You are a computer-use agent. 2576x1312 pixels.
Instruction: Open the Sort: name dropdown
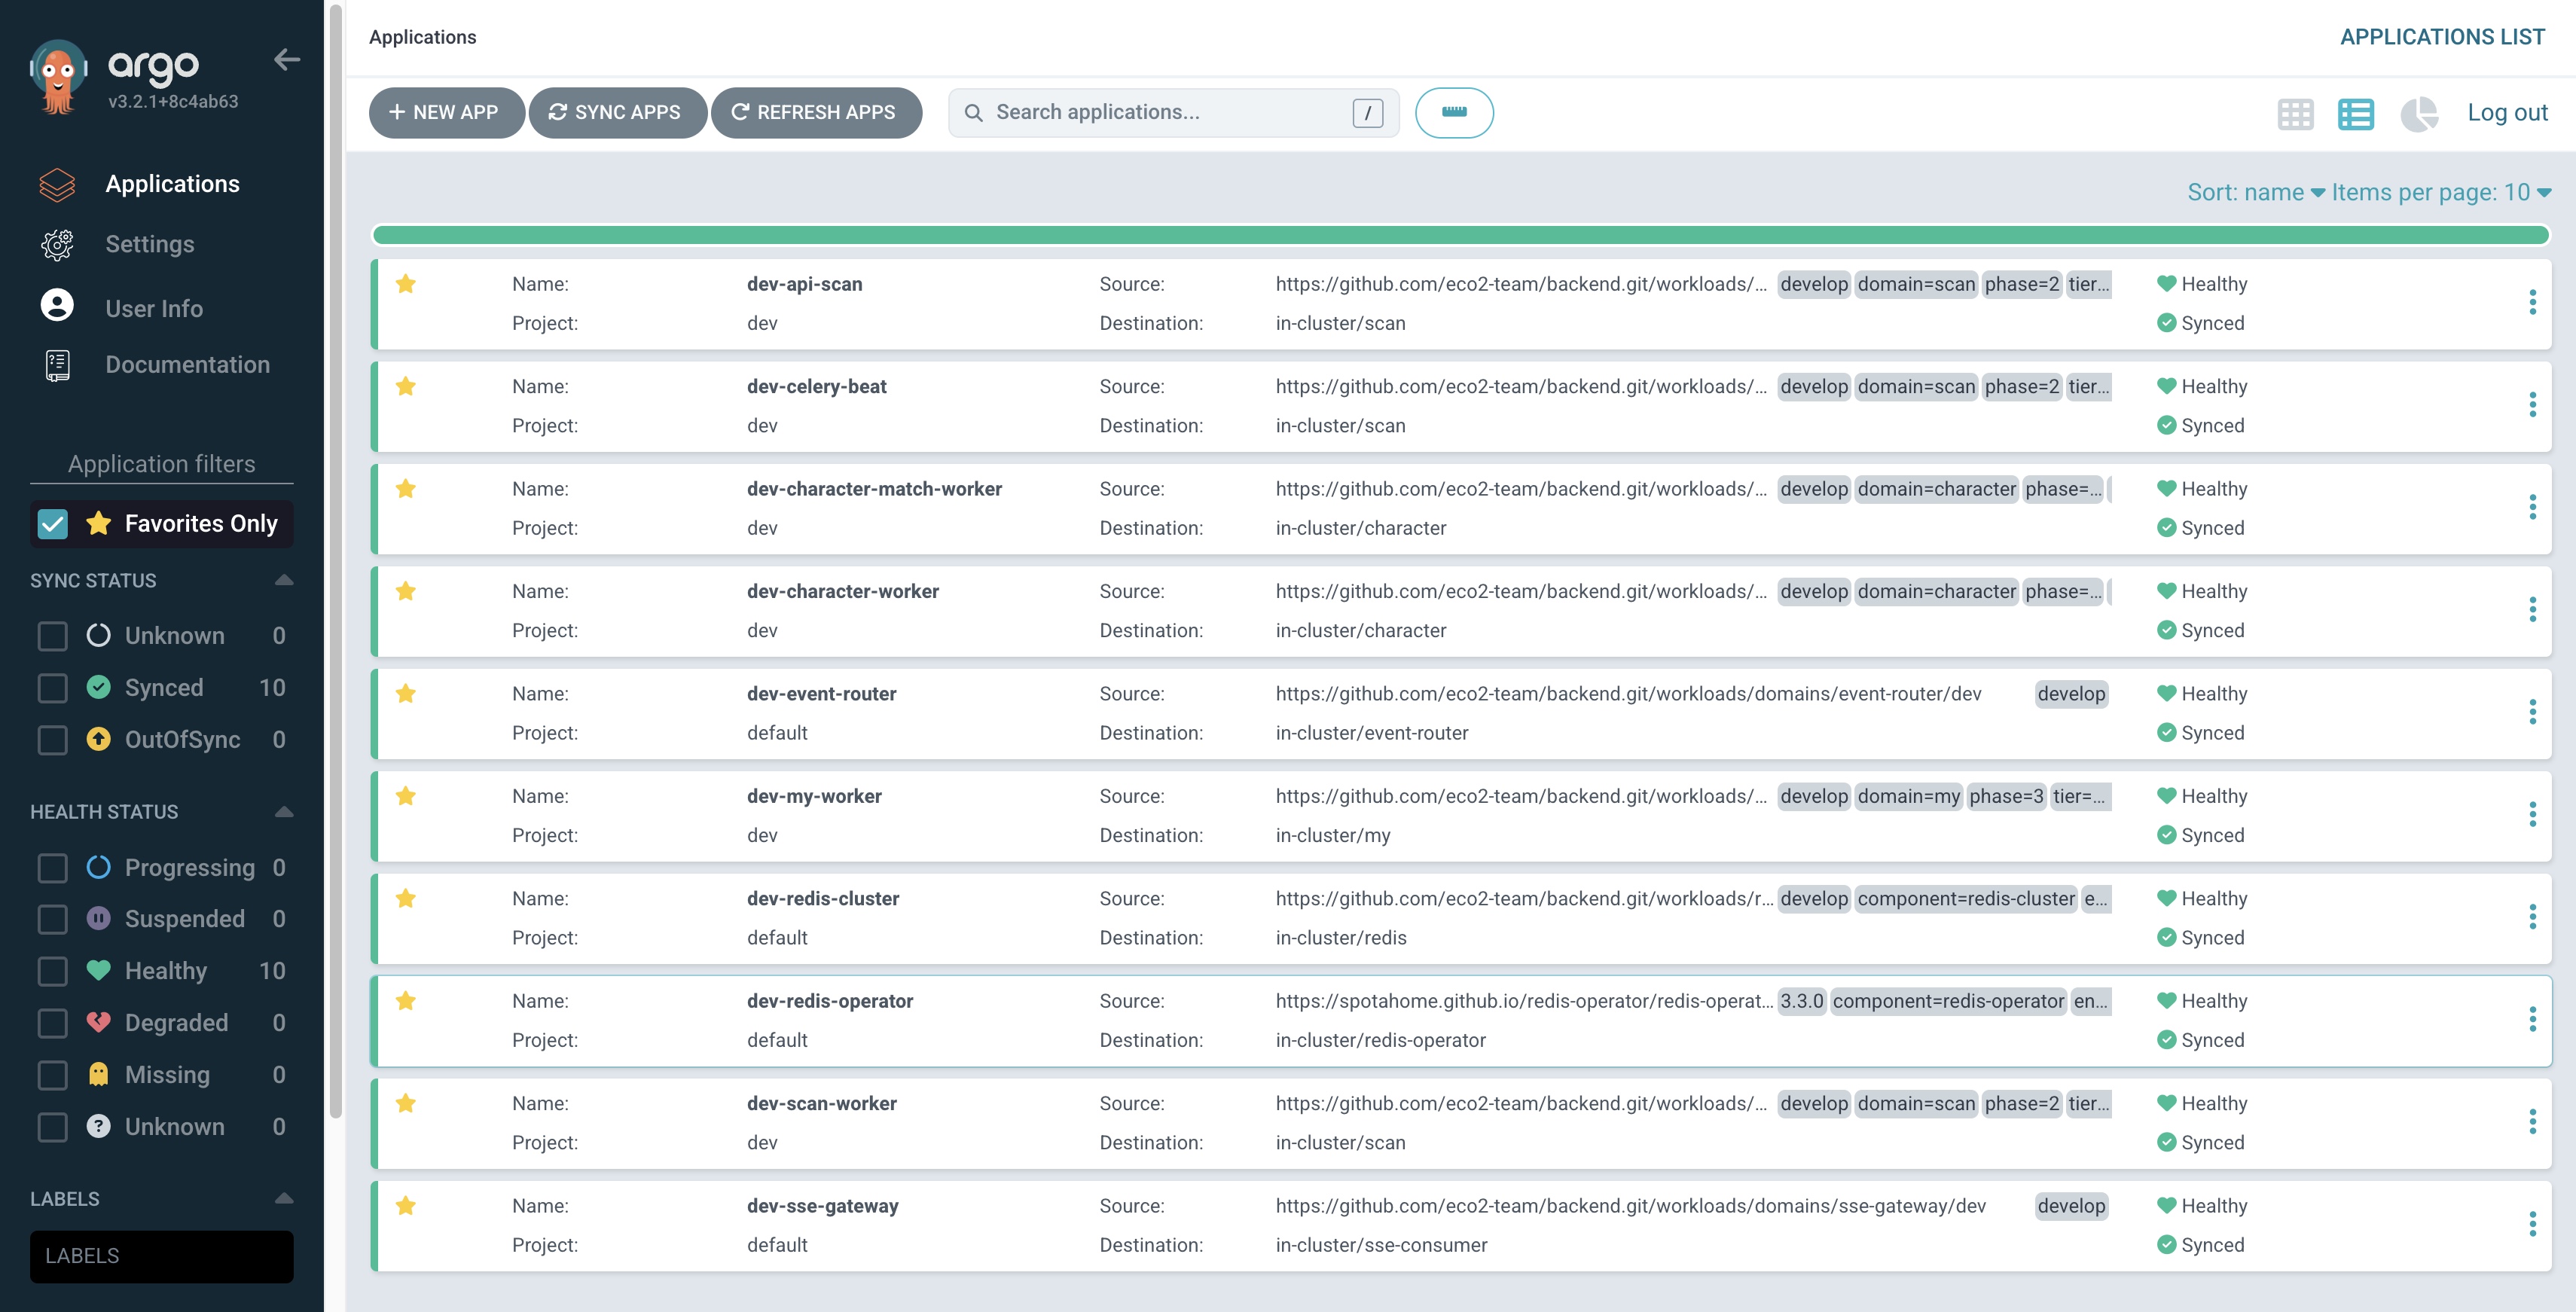pos(2254,192)
